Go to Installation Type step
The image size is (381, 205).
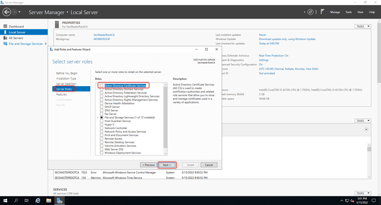[66, 78]
